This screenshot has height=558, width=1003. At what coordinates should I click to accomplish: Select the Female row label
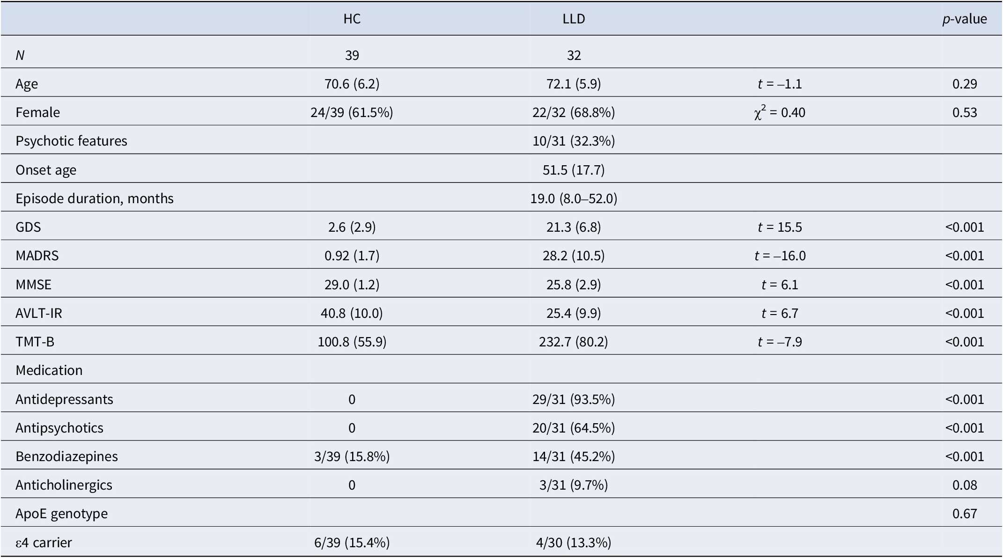coord(37,112)
